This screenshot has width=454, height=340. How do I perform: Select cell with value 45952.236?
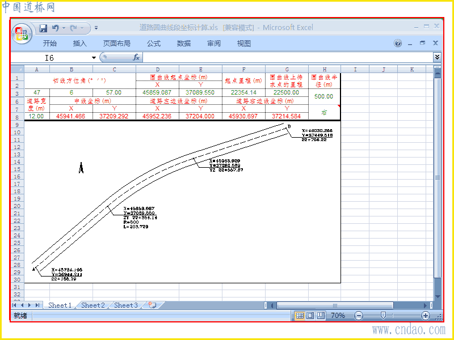click(x=157, y=116)
